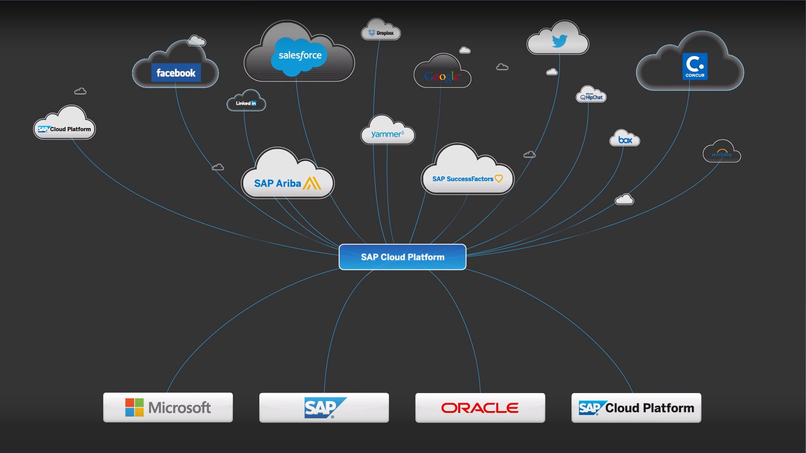Click the SAP SuccessFactors cloud
Image resolution: width=806 pixels, height=453 pixels.
click(467, 179)
